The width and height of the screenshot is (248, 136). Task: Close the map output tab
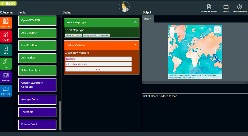151,19
